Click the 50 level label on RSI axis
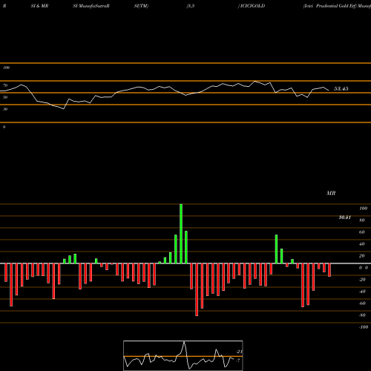Image resolution: width=371 pixels, height=371 pixels. coord(5,97)
